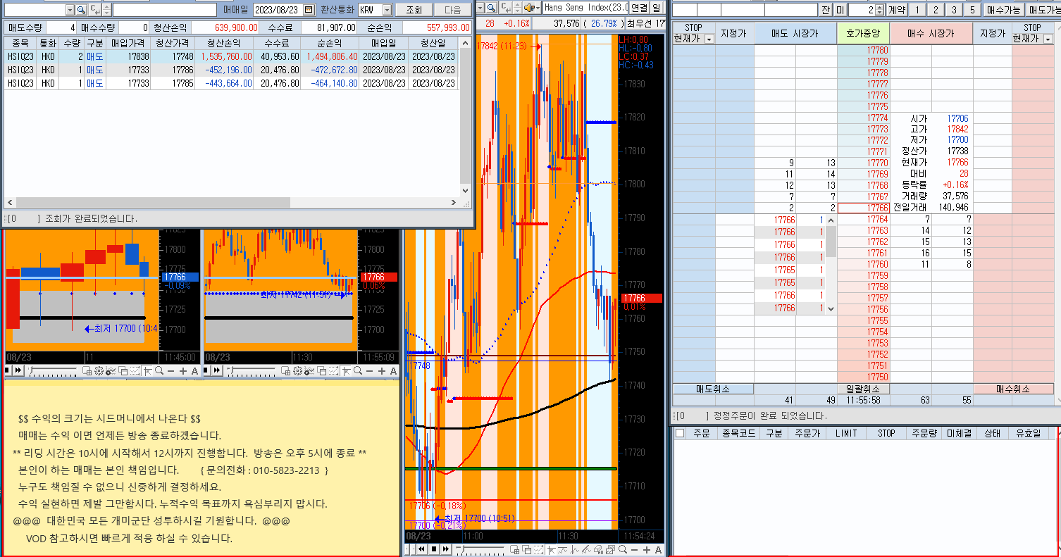The image size is (1061, 557).
Task: Click the stop playback button on main chart
Action: (435, 549)
